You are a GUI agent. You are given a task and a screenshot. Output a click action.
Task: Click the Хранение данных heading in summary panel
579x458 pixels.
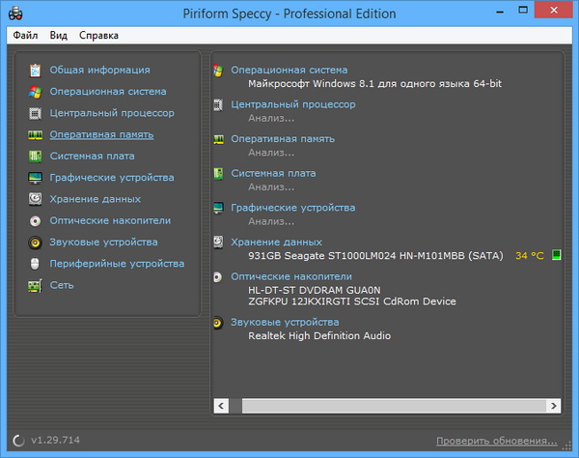pyautogui.click(x=276, y=242)
